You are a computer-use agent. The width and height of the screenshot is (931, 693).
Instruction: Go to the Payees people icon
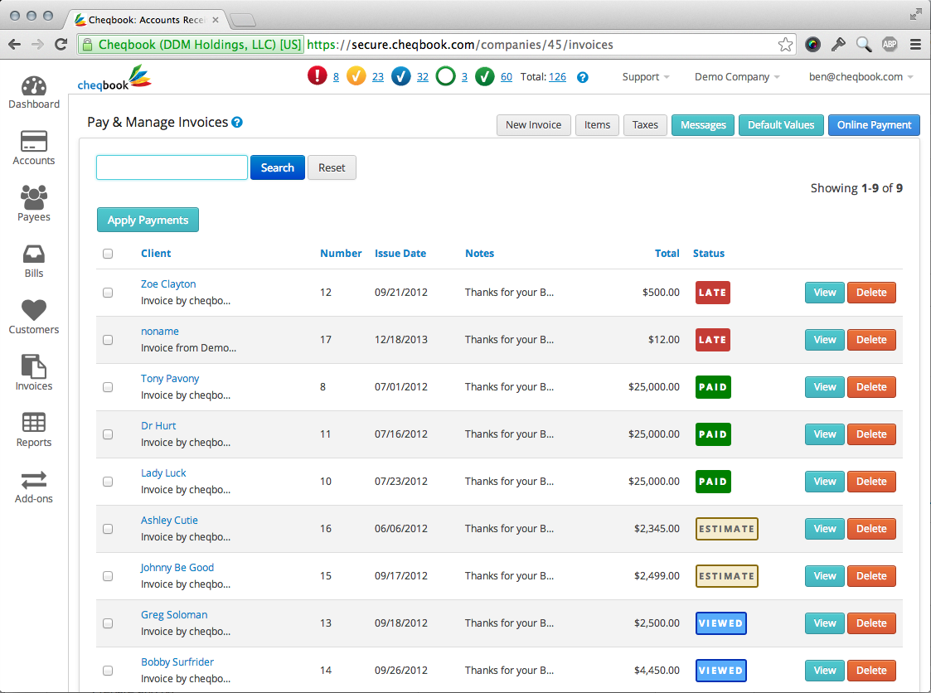click(x=34, y=197)
